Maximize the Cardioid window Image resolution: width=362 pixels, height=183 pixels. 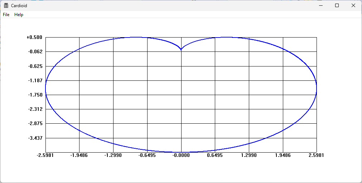tap(337, 5)
